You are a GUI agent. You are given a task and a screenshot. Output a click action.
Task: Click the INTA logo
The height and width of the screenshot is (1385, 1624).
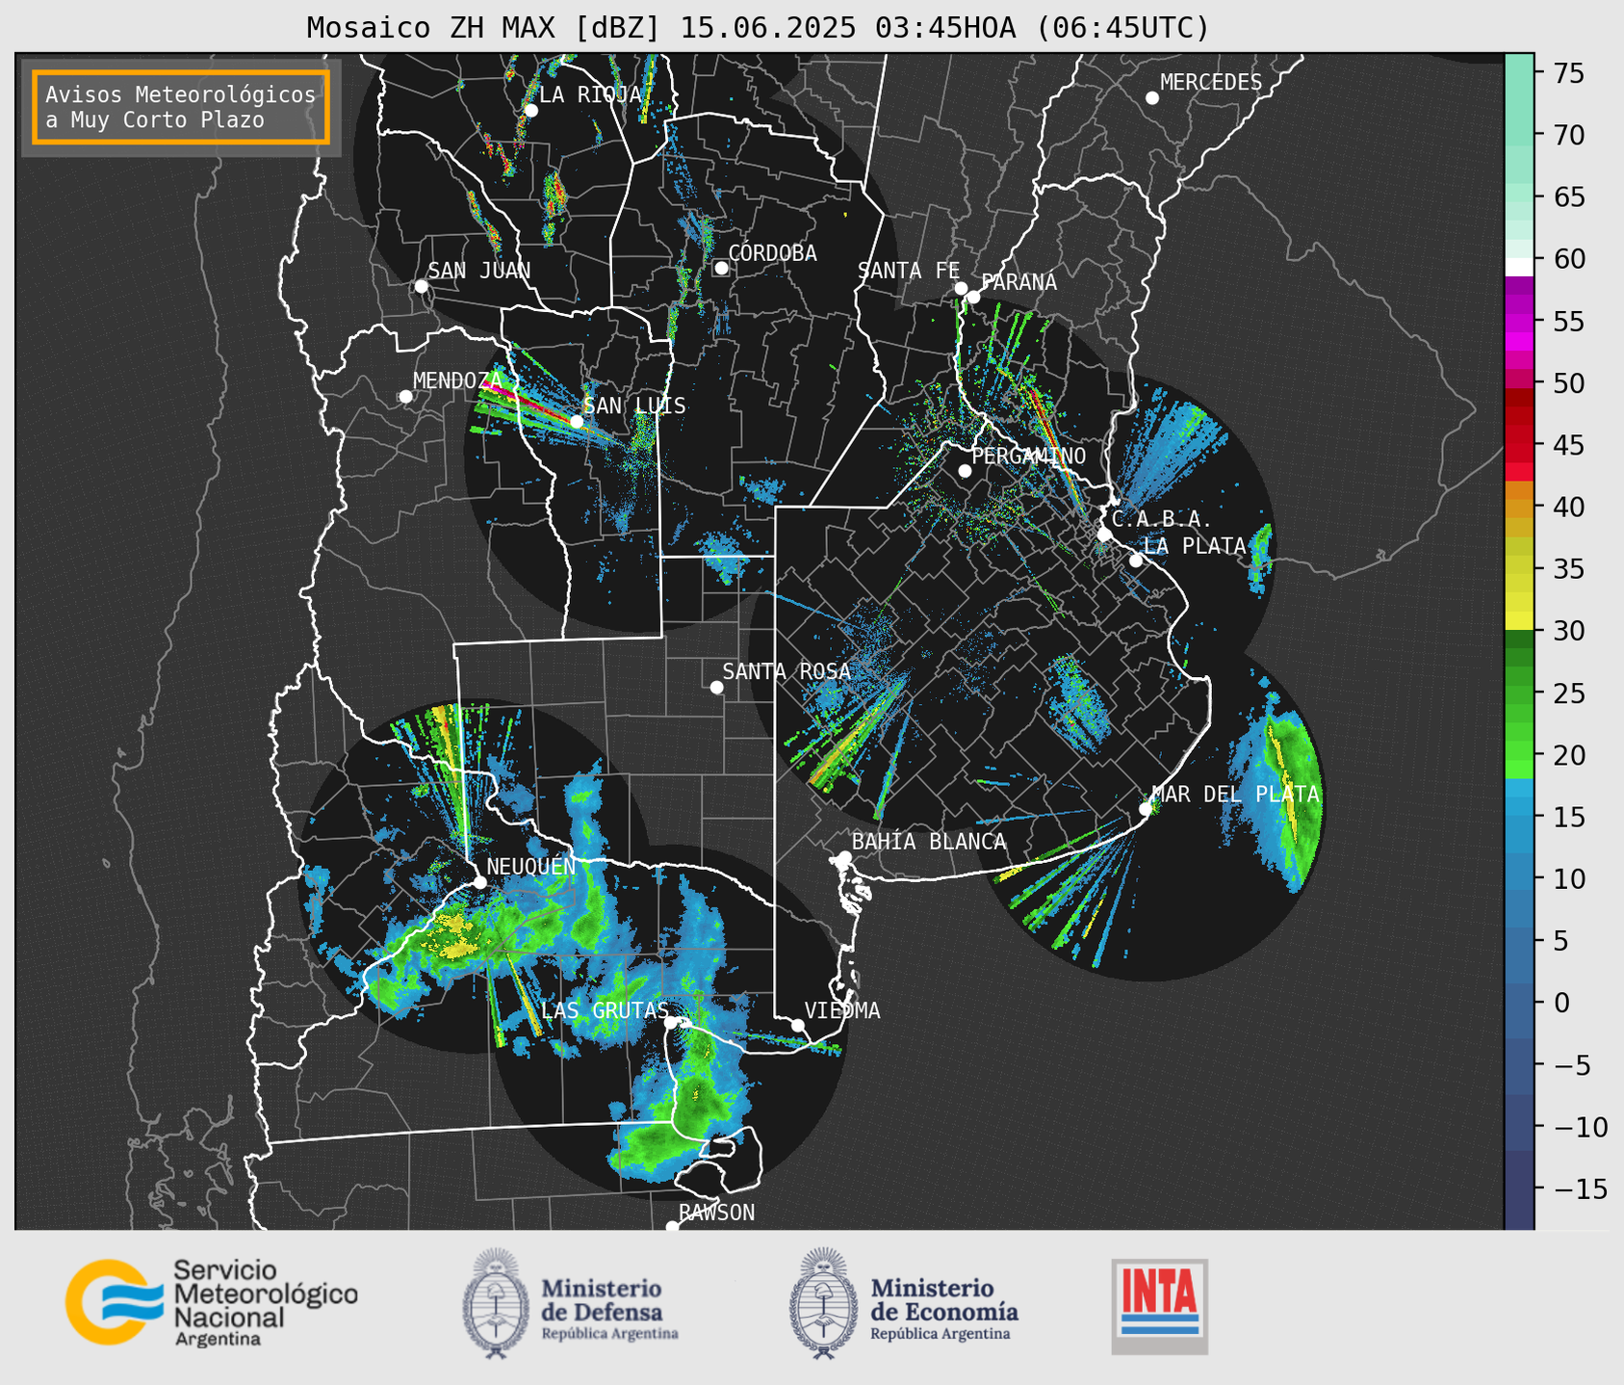1159,1306
